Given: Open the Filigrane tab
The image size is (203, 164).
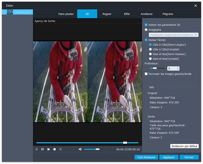Looking at the screenshot, I should (x=167, y=14).
